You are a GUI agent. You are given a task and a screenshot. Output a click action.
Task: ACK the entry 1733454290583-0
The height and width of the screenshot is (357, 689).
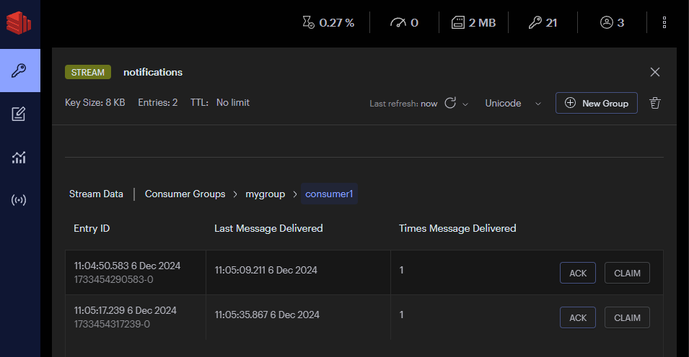(x=578, y=273)
